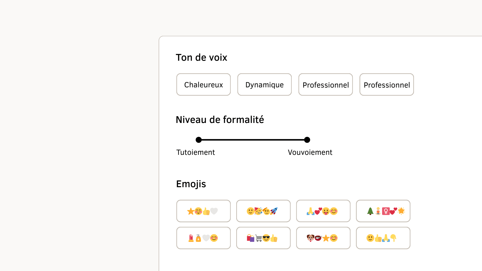Select the star and thumbs-up emoji set
482x271 pixels.
[203, 211]
